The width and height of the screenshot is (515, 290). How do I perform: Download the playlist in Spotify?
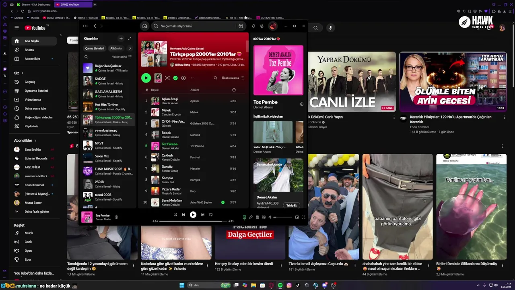[x=183, y=78]
